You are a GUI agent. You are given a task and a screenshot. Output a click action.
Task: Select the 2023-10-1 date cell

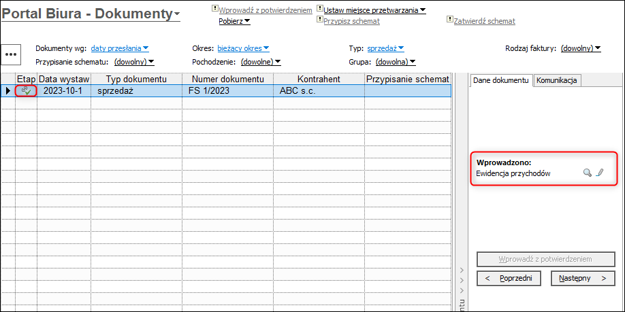click(64, 90)
